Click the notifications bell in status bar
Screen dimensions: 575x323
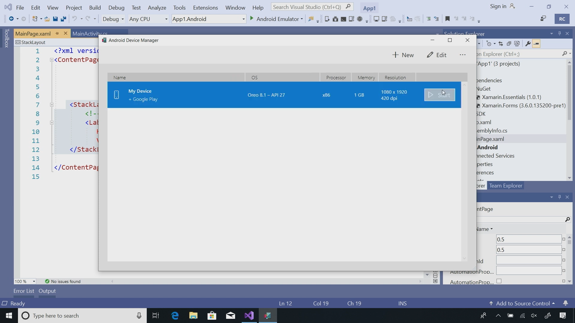pyautogui.click(x=565, y=303)
